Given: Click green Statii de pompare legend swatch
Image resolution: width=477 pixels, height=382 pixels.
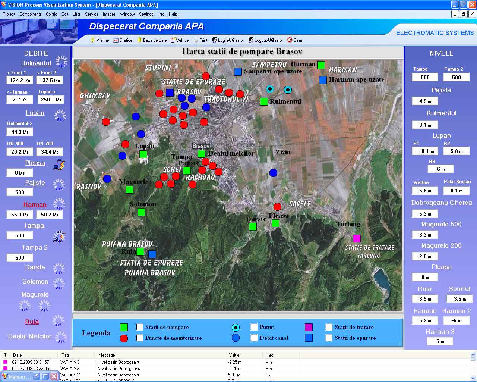Looking at the screenshot, I should pyautogui.click(x=124, y=327).
